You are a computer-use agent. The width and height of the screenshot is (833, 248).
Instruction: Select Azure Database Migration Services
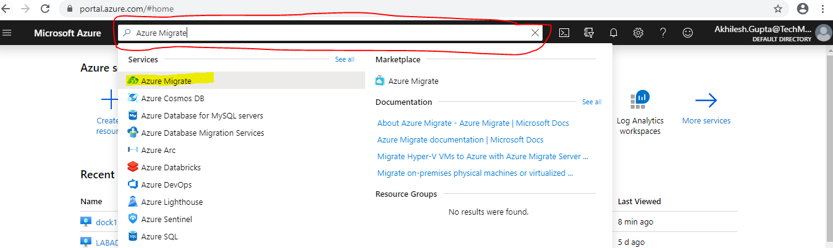point(242,133)
